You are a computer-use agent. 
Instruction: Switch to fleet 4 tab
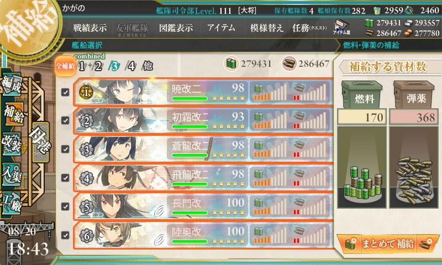(131, 66)
